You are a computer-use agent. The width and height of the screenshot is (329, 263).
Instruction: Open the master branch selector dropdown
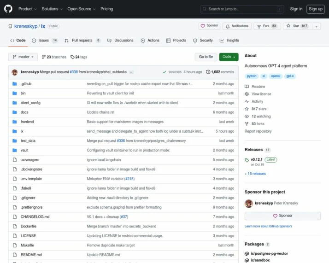click(23, 57)
